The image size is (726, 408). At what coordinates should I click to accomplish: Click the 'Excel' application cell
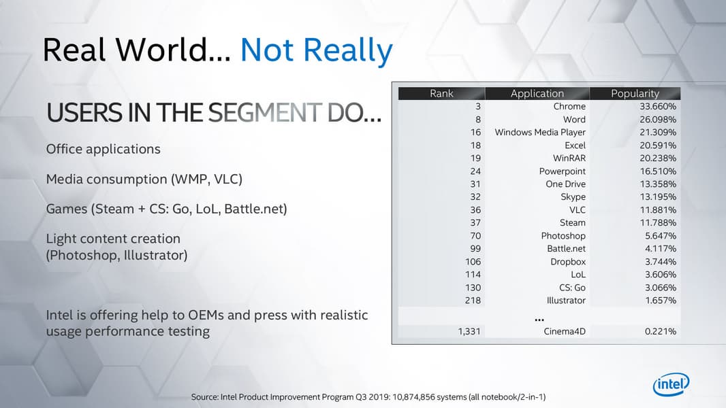click(x=575, y=145)
